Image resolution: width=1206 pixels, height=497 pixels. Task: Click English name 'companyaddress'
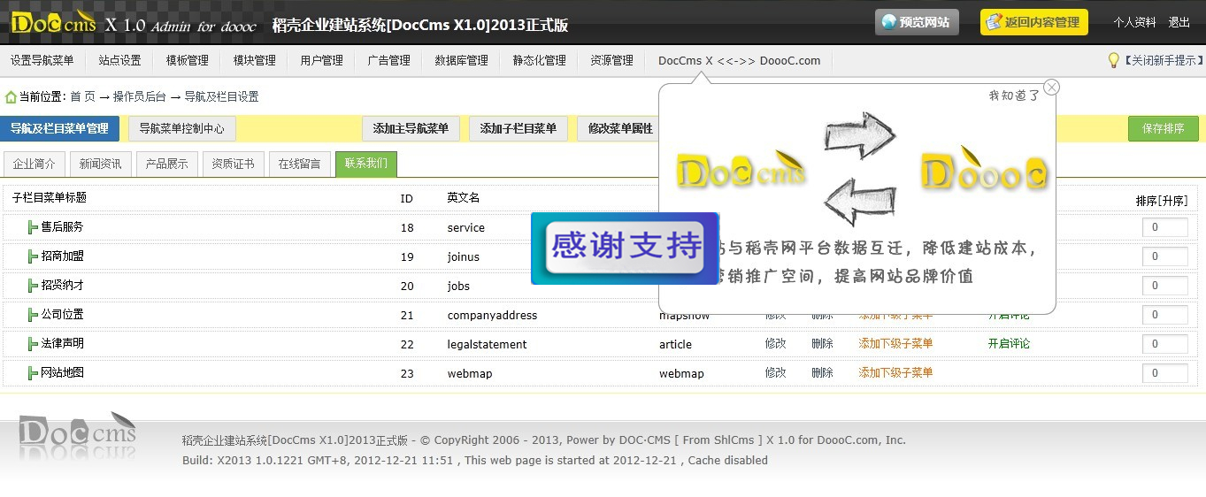[x=492, y=315]
